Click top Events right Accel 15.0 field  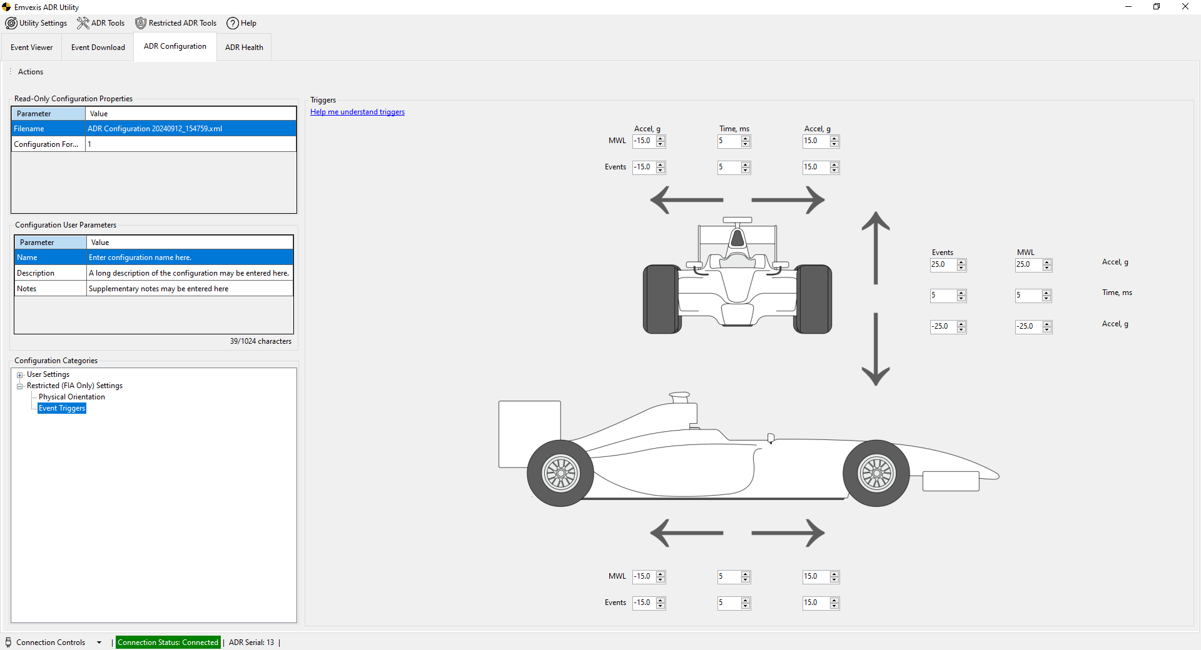816,167
